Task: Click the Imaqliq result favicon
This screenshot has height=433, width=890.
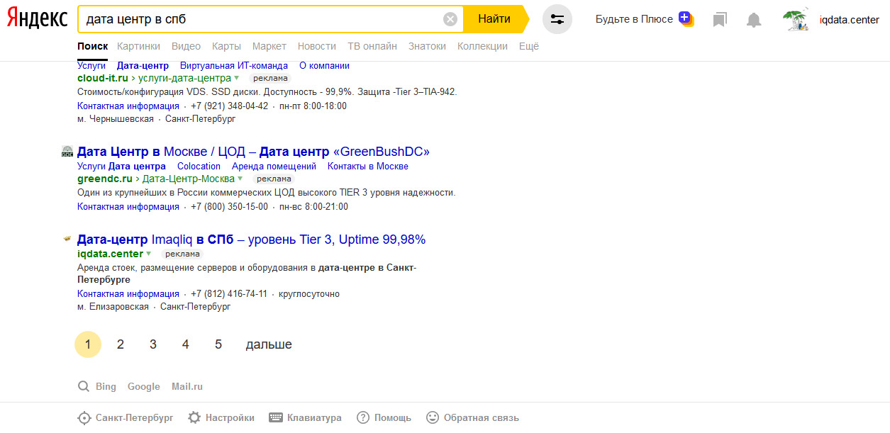Action: tap(67, 239)
